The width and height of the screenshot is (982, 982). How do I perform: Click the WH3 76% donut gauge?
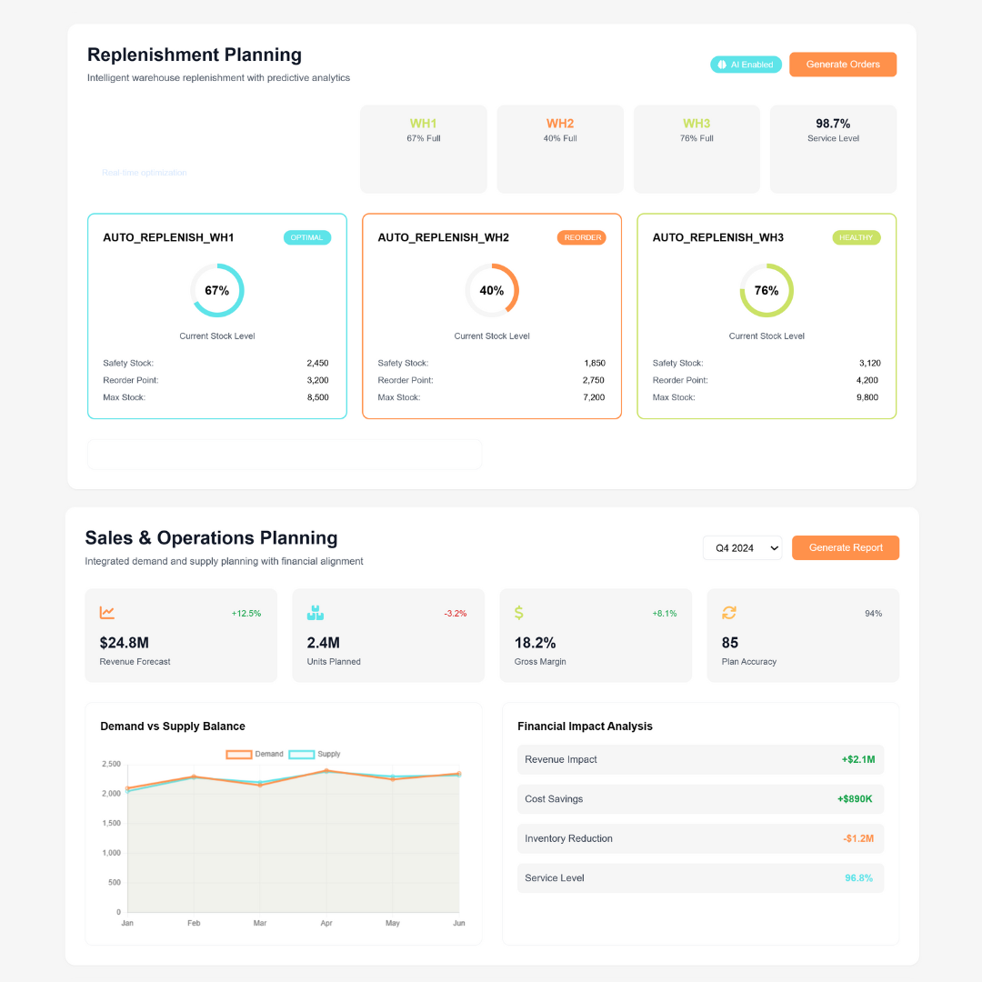767,290
